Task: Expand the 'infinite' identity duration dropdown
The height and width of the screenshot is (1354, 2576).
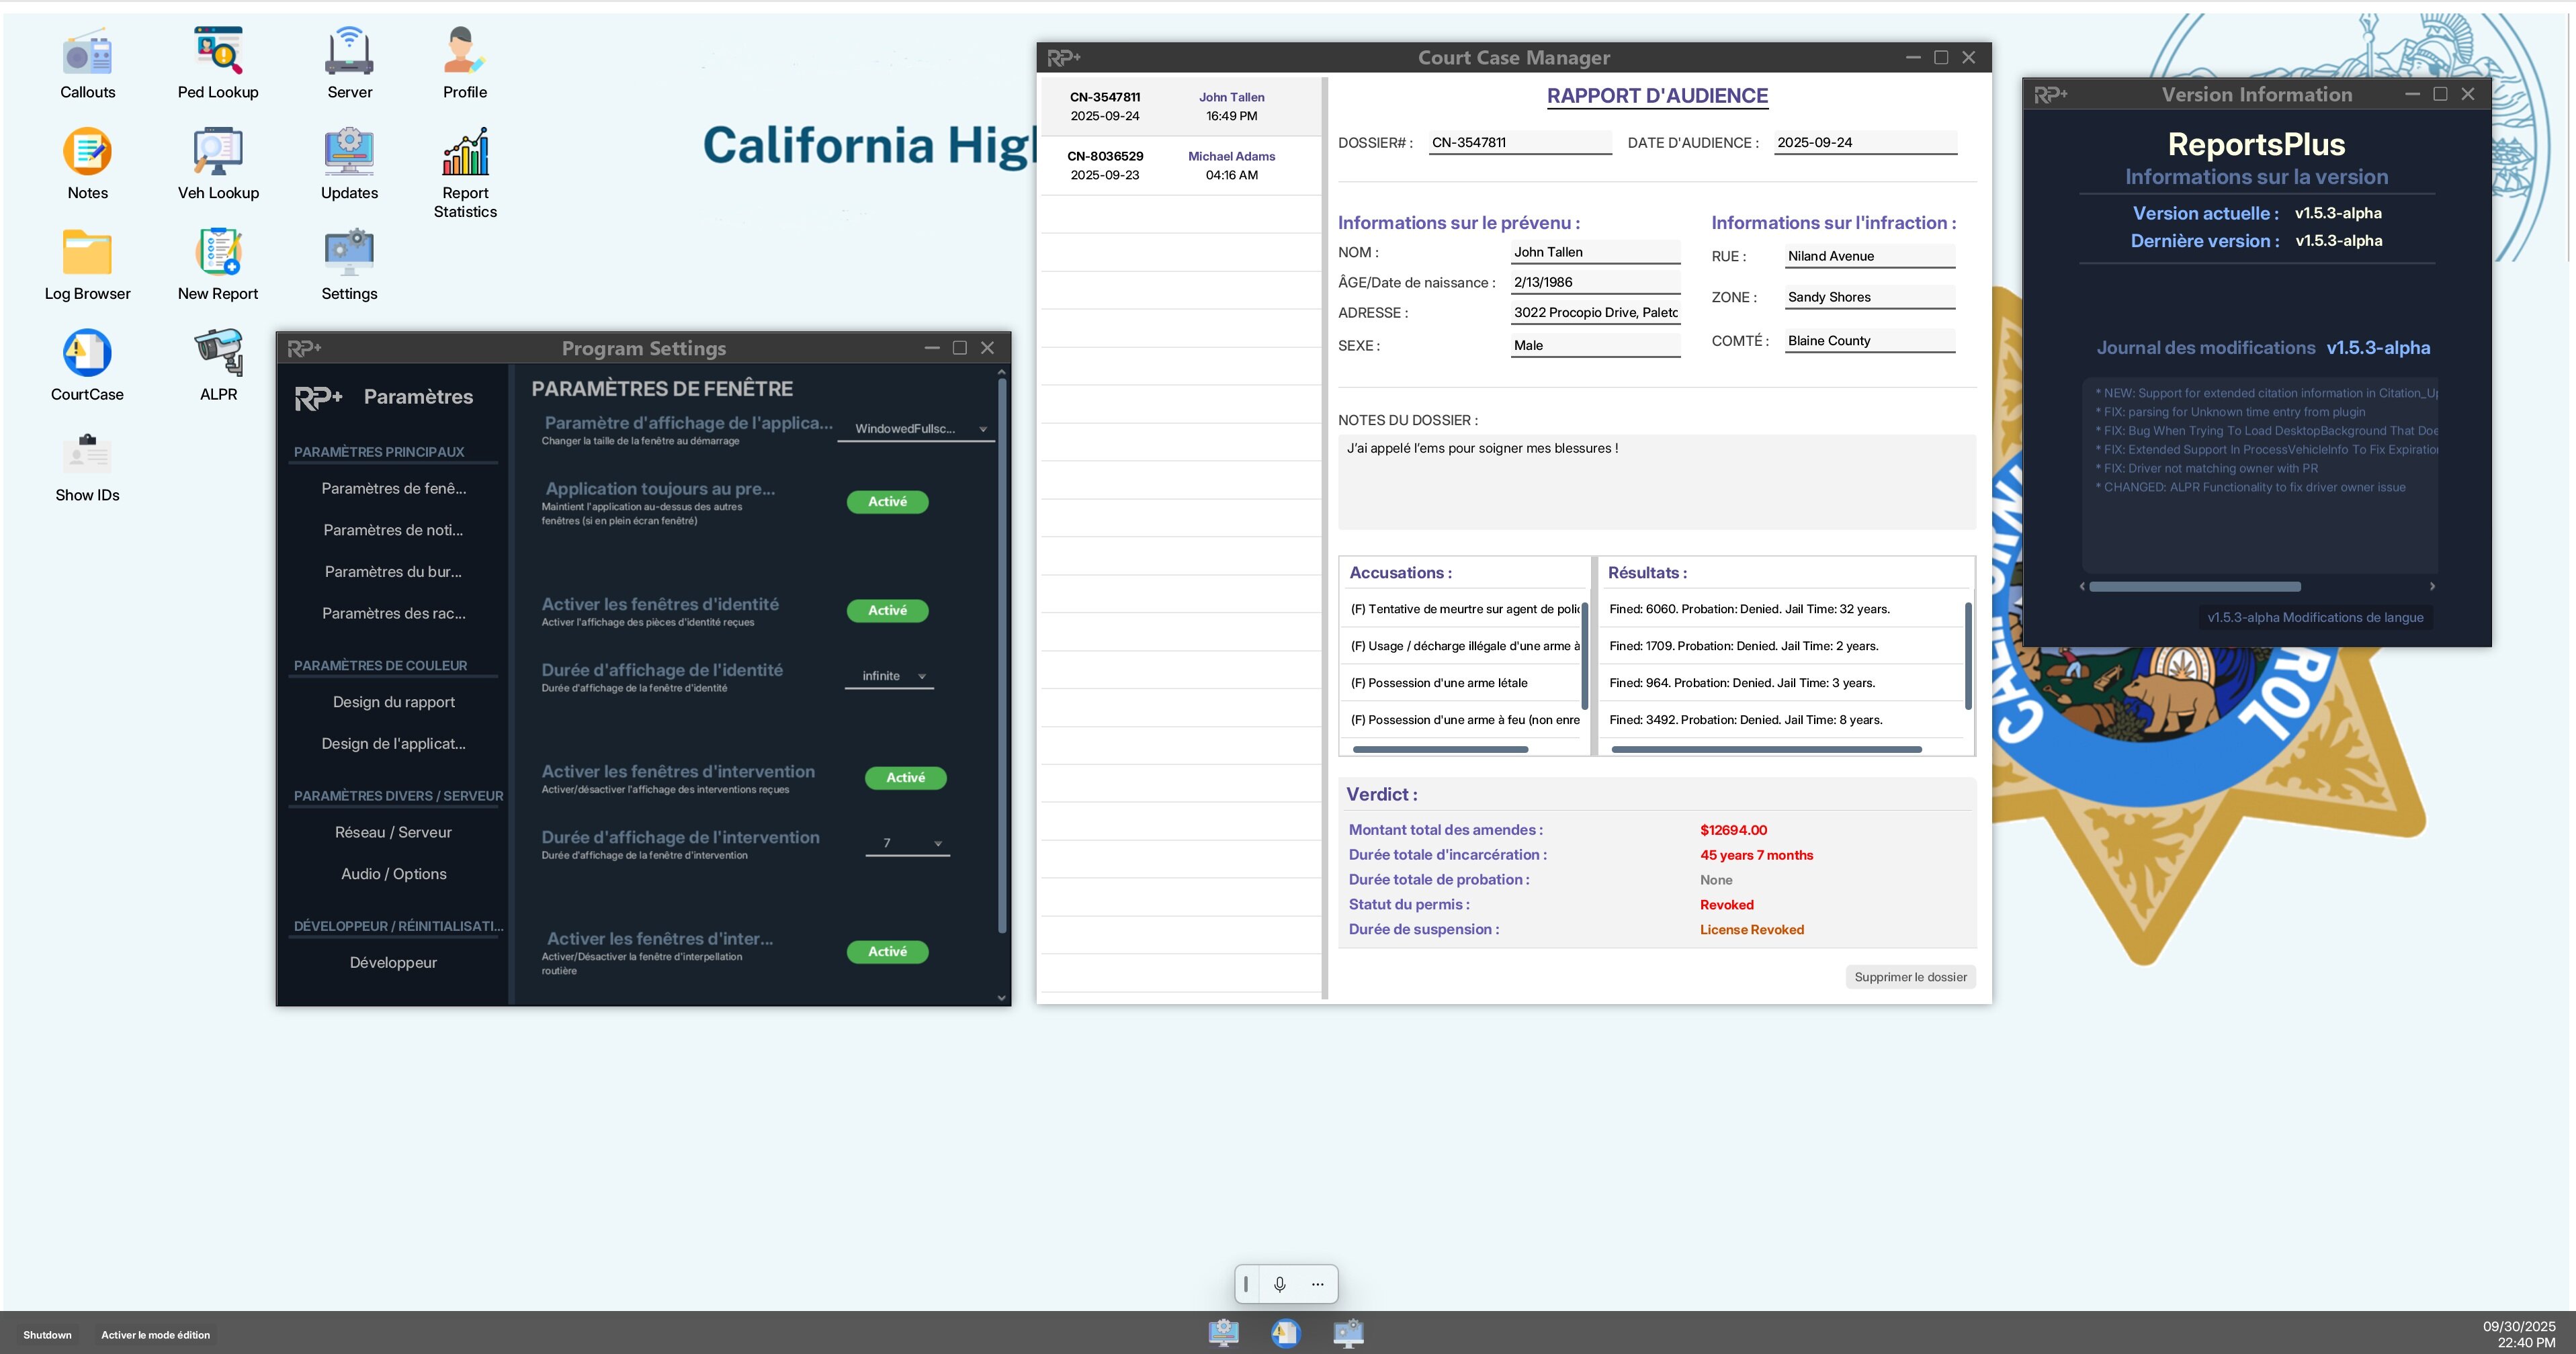Action: (x=890, y=676)
